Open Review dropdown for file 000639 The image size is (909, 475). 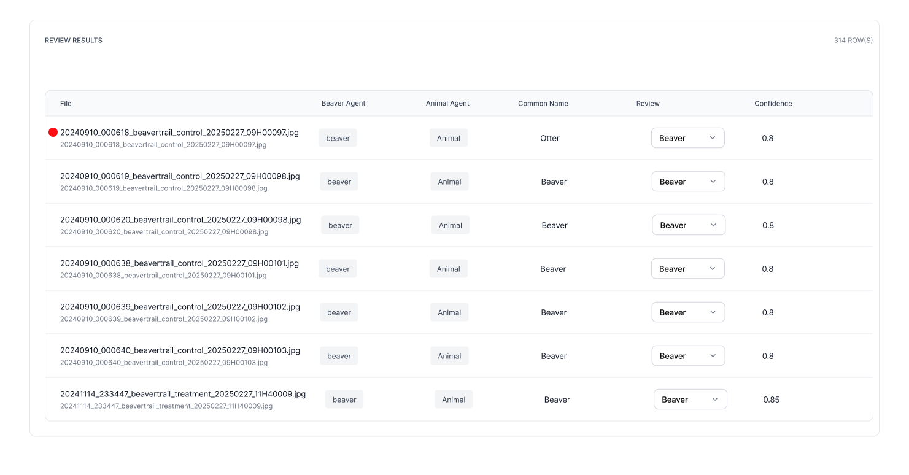pos(688,312)
